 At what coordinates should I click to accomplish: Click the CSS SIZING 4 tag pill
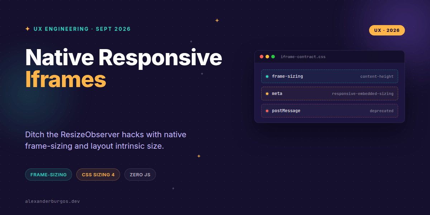pyautogui.click(x=98, y=175)
